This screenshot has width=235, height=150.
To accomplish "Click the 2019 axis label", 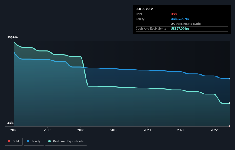I will [x=114, y=130].
